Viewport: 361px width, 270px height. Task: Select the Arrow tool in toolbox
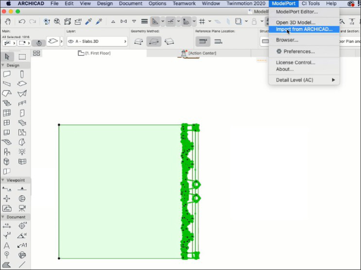[x=7, y=56]
